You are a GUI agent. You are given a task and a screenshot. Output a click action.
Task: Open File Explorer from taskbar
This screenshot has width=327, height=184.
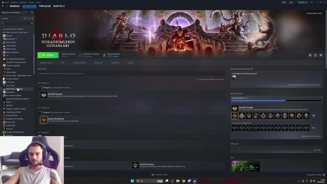[178, 181]
